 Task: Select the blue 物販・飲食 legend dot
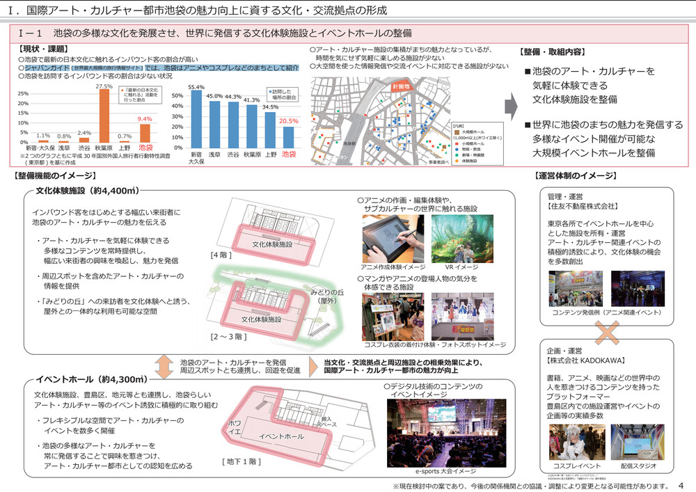pyautogui.click(x=456, y=150)
